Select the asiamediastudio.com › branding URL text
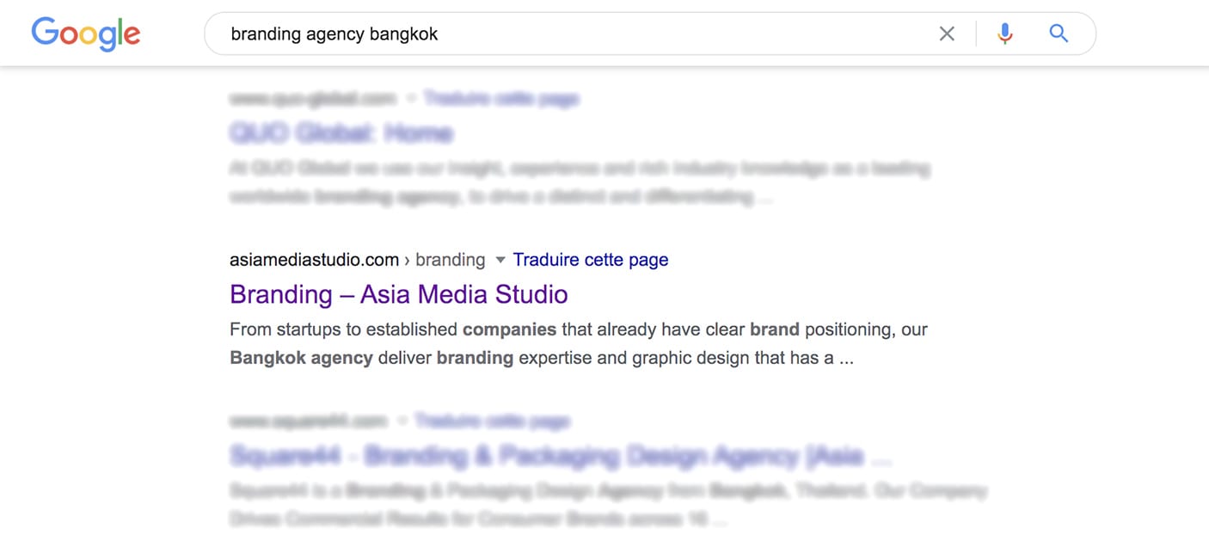 click(x=358, y=260)
